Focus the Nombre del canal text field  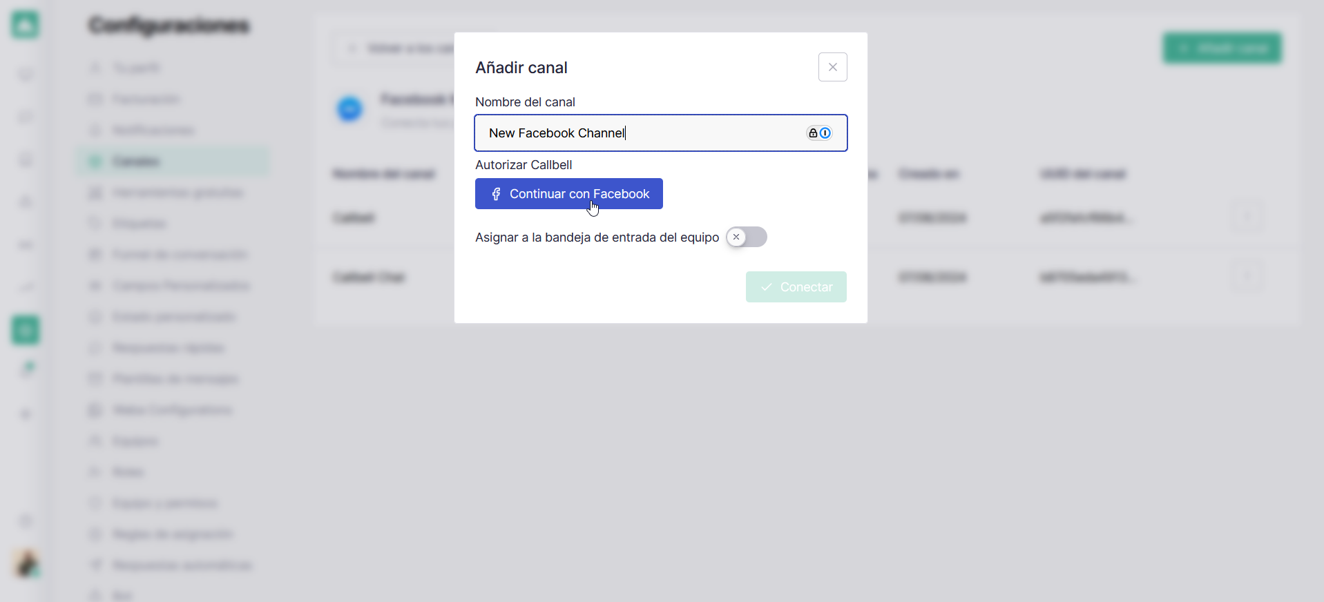pyautogui.click(x=642, y=133)
